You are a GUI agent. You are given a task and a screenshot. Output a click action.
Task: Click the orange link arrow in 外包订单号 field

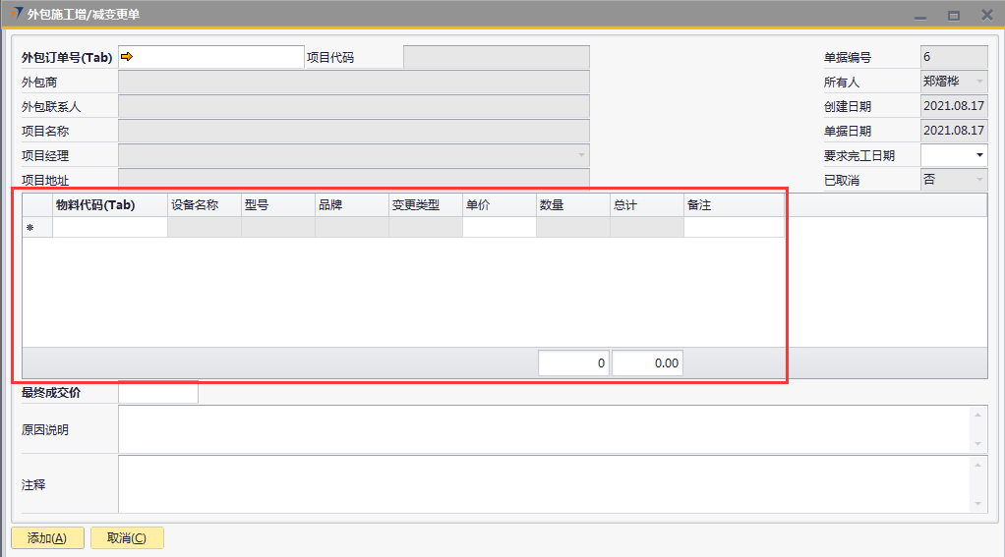127,57
